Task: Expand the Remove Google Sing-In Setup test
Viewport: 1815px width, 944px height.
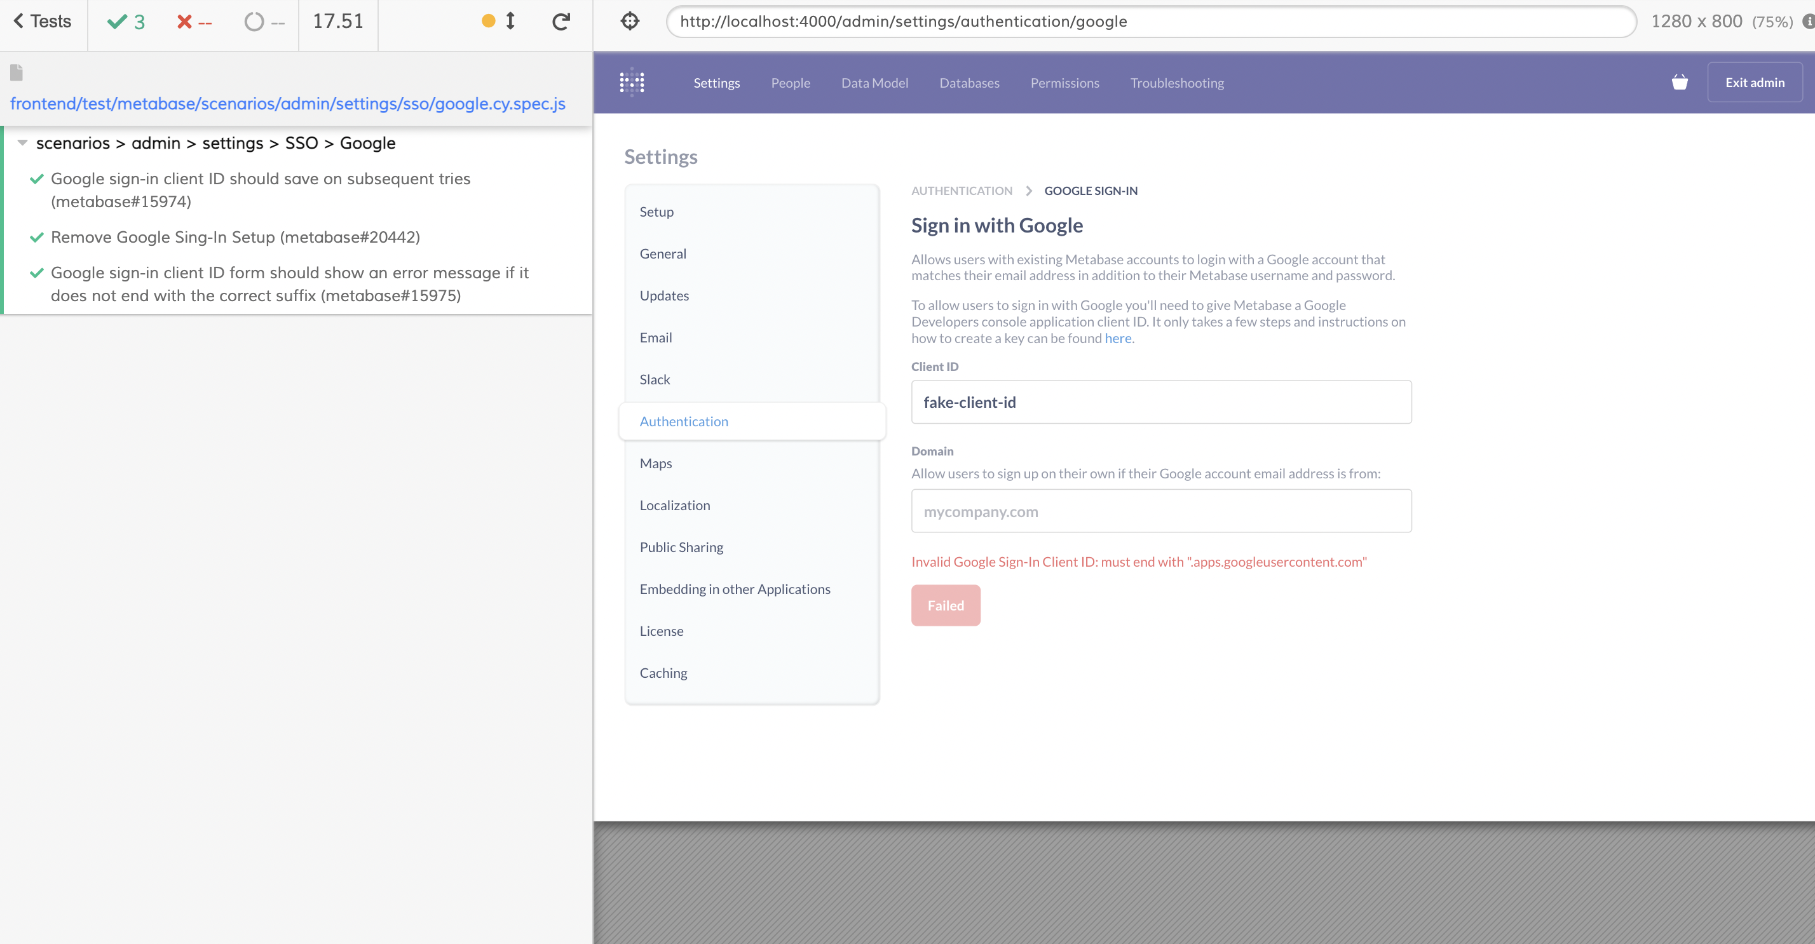Action: click(x=235, y=237)
